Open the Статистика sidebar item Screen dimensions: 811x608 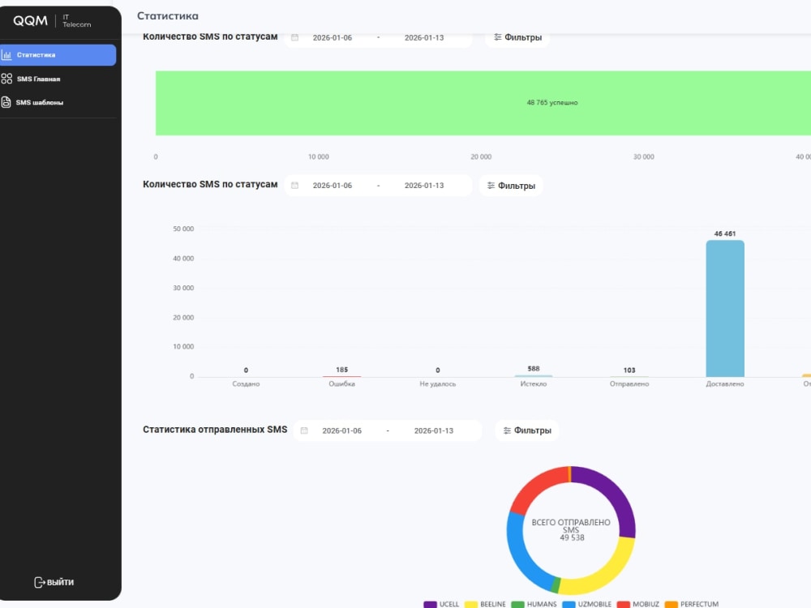click(58, 55)
